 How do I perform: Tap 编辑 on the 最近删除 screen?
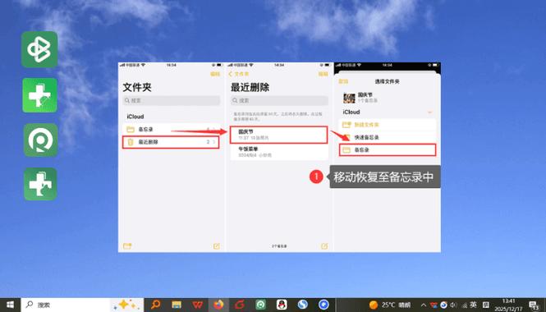click(x=323, y=74)
